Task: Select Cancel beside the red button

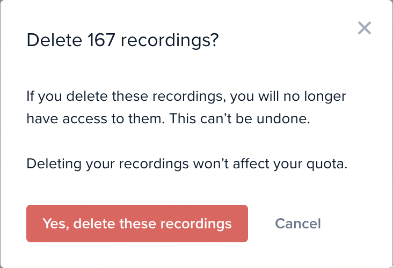Action: (x=298, y=224)
